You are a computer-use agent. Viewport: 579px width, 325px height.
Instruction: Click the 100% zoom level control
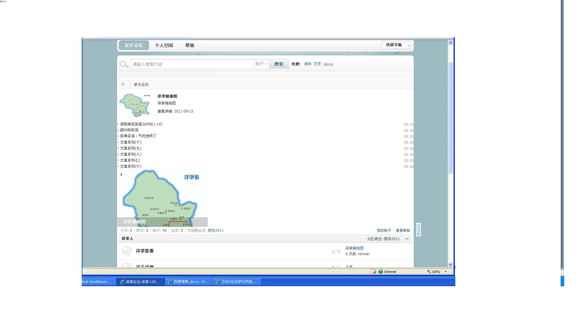(433, 272)
